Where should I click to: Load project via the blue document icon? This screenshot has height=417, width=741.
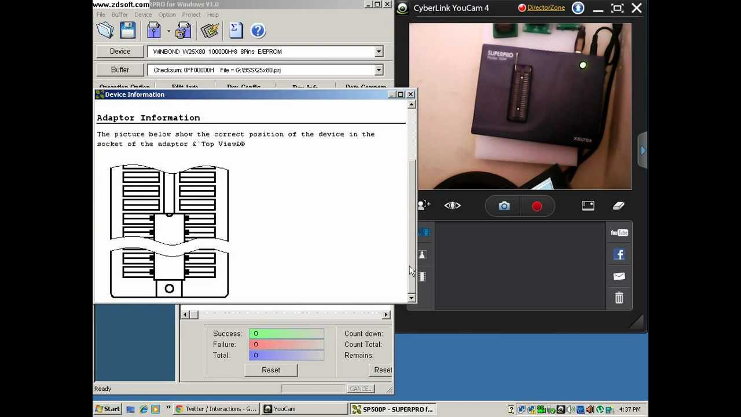tap(154, 30)
